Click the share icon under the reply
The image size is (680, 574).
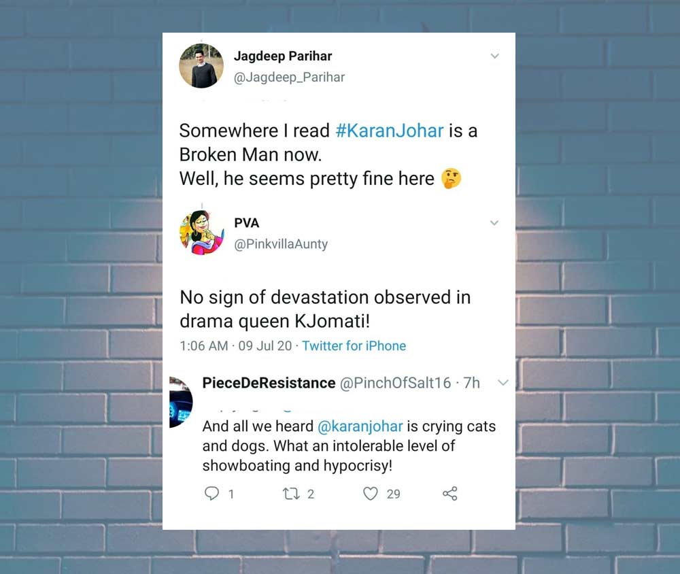pos(449,494)
